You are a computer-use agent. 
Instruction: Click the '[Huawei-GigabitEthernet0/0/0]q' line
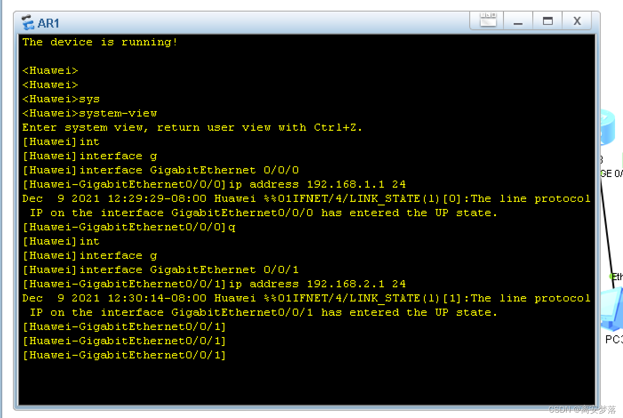tap(129, 227)
